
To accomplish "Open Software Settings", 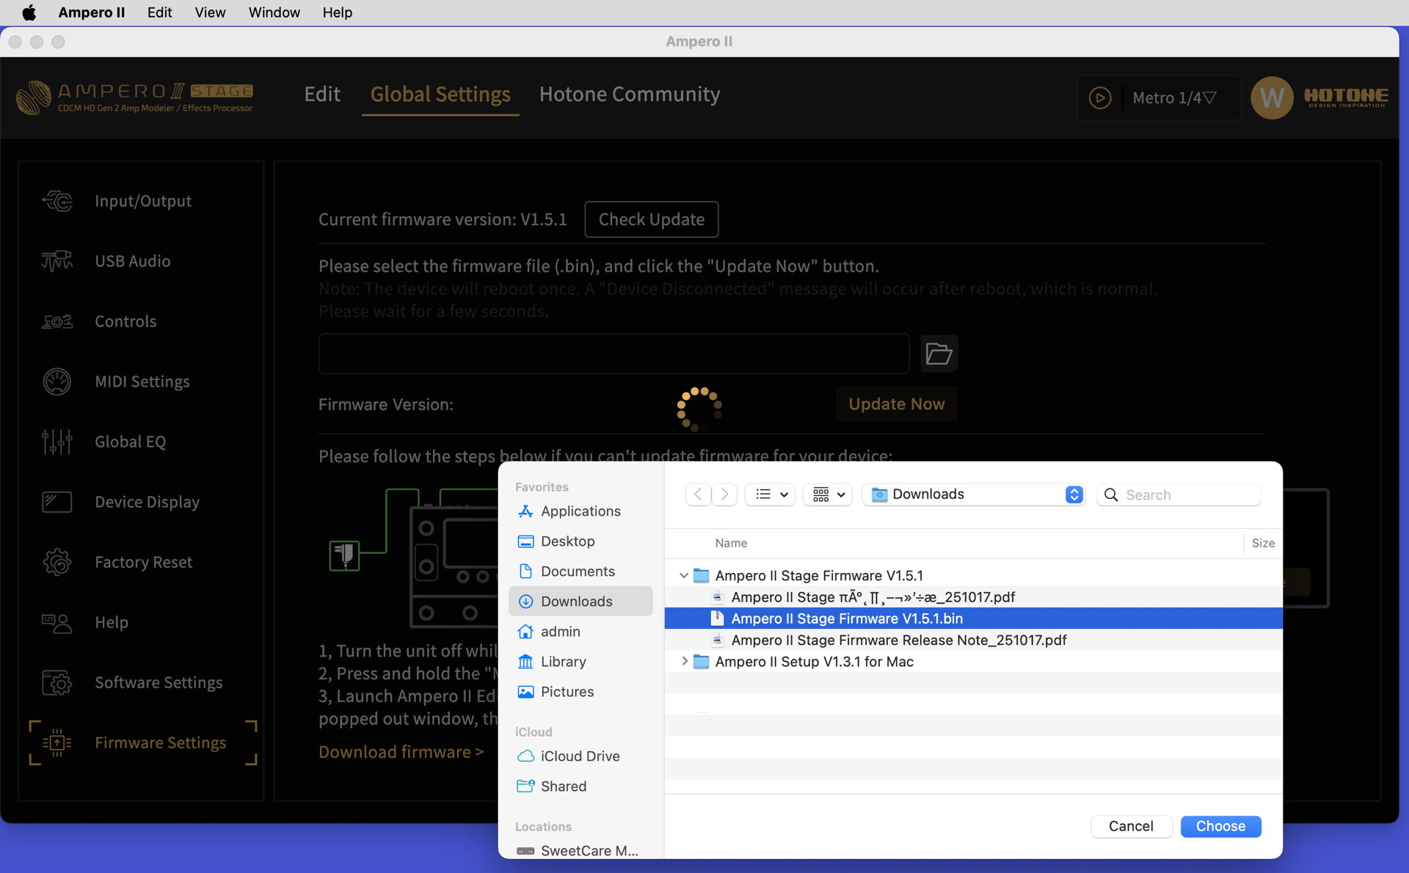I will tap(158, 682).
